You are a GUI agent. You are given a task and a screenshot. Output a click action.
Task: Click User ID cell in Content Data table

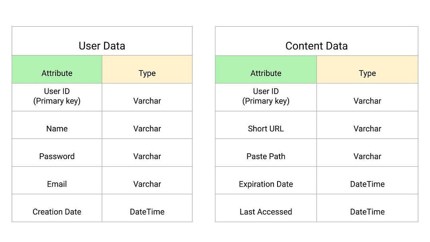[x=266, y=96]
